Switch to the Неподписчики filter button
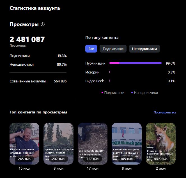The height and width of the screenshot is (178, 186). pyautogui.click(x=144, y=49)
